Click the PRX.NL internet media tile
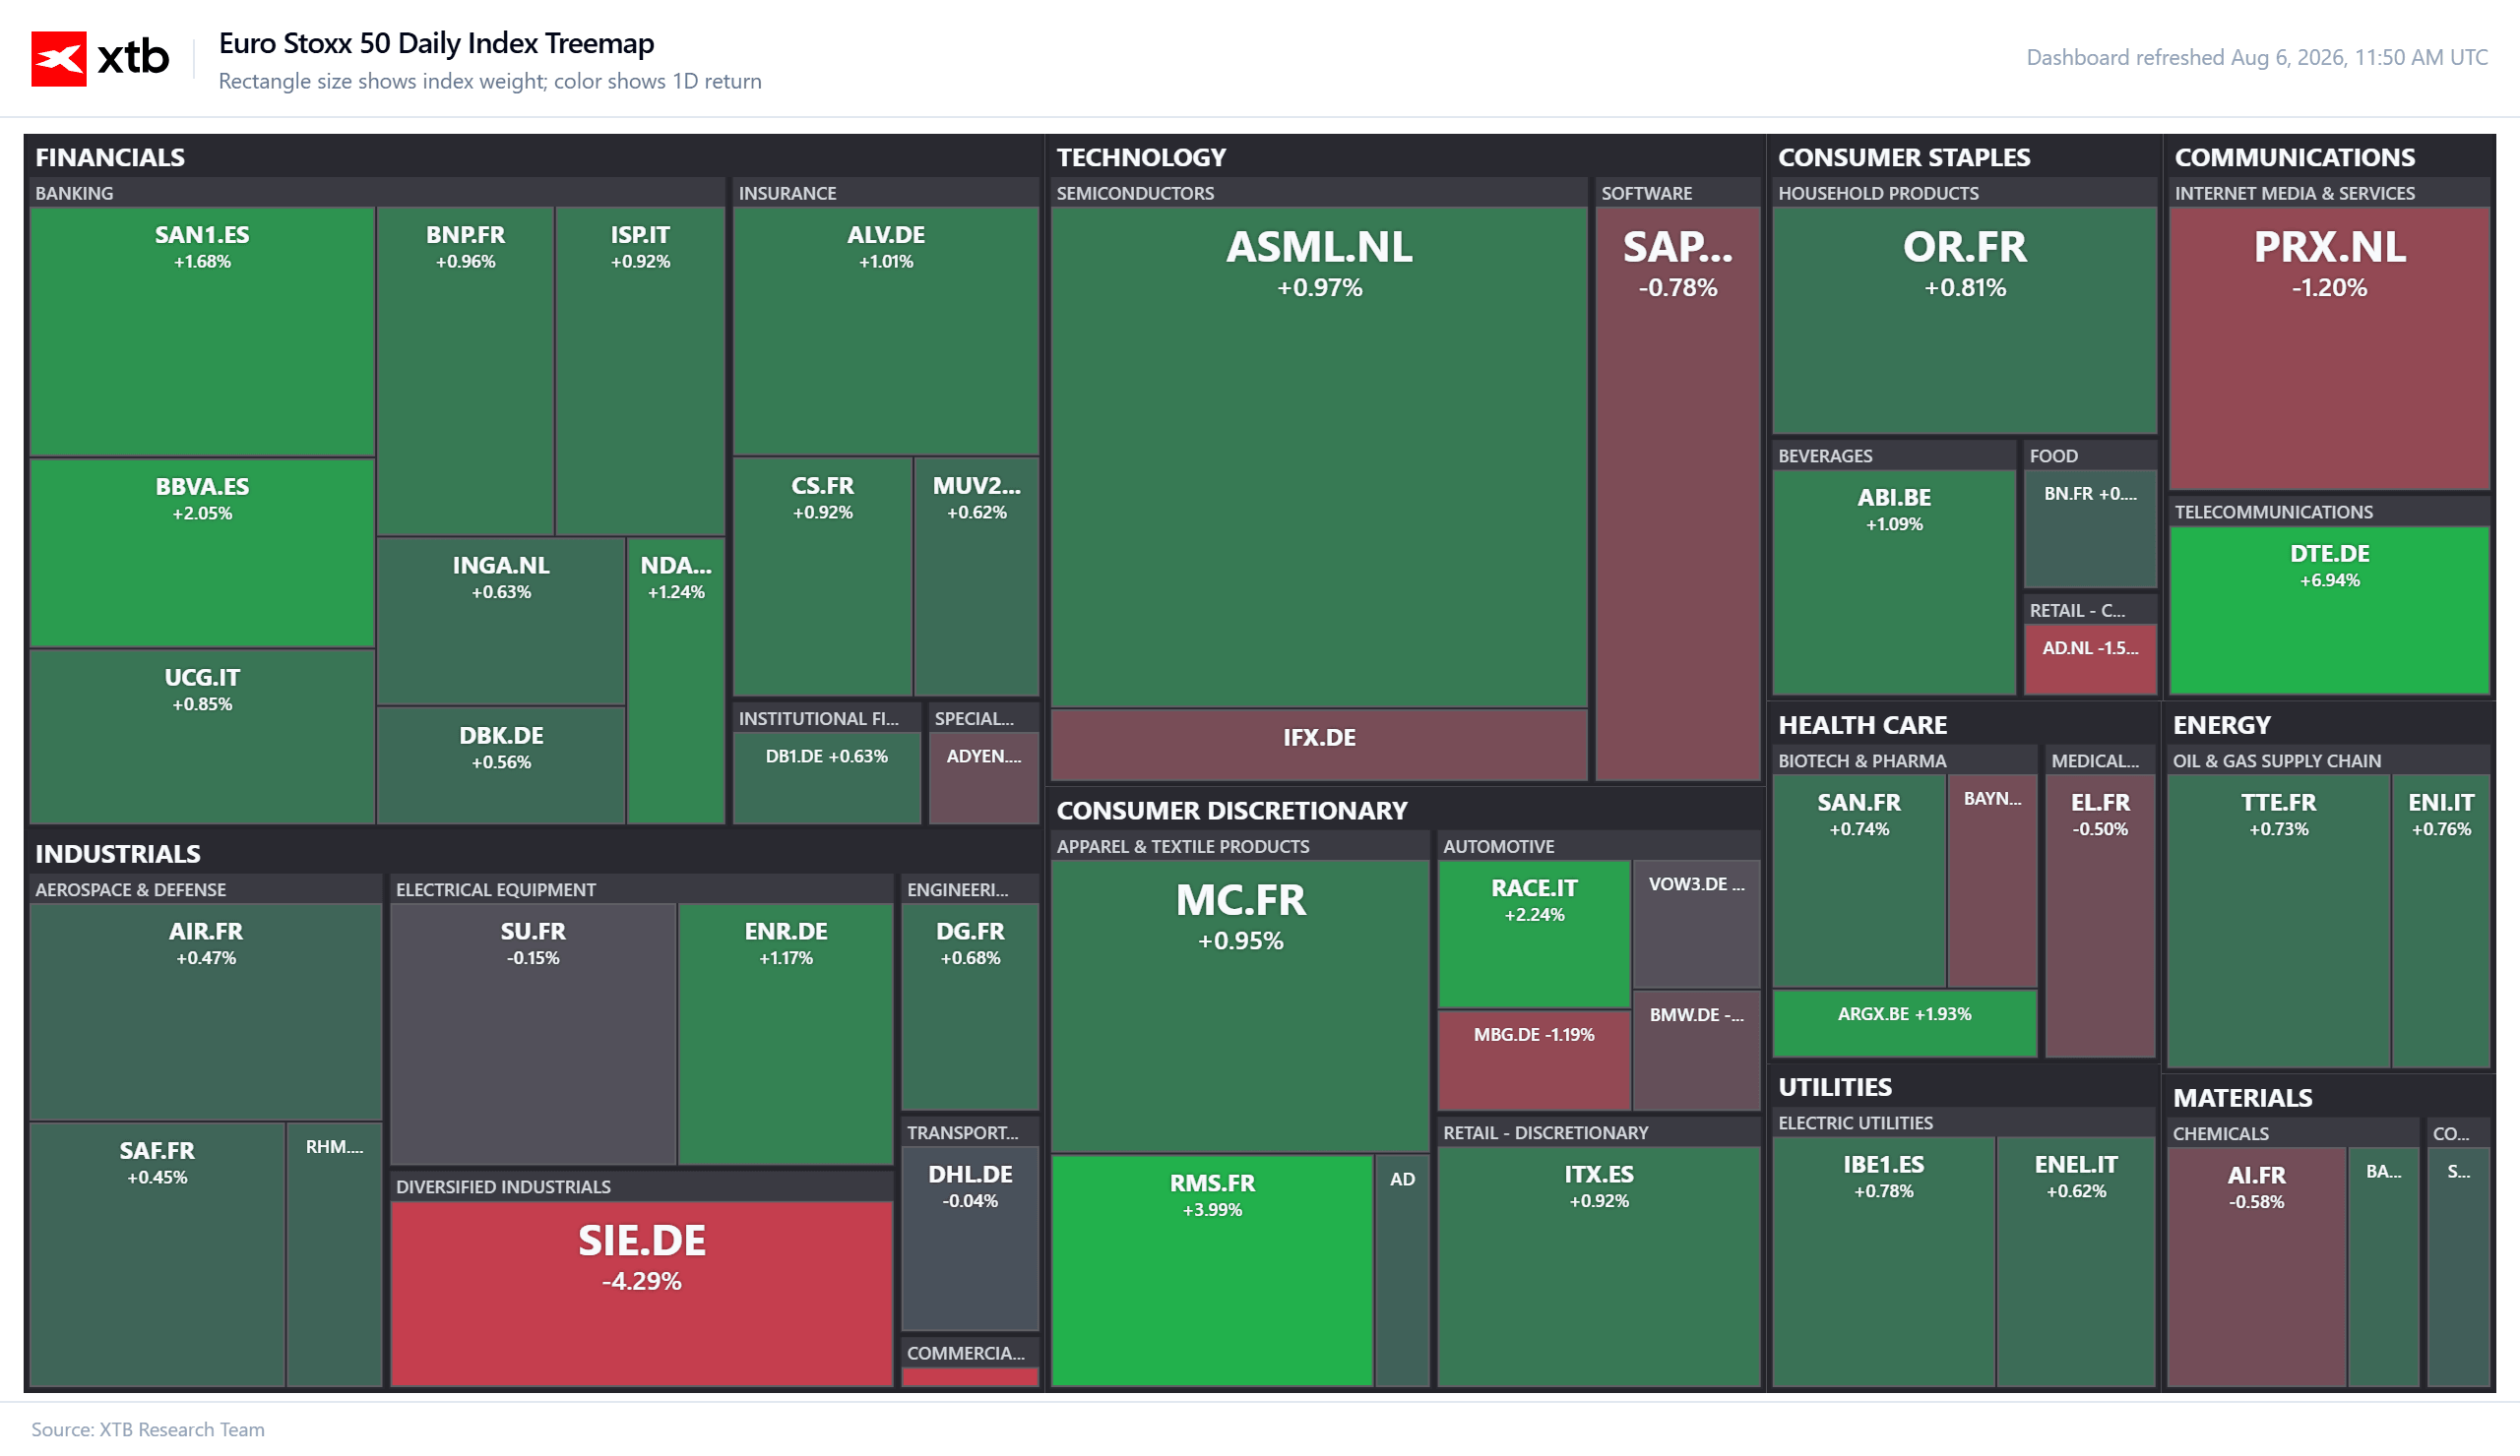Screen dimensions: 2520x1456 tap(2329, 347)
